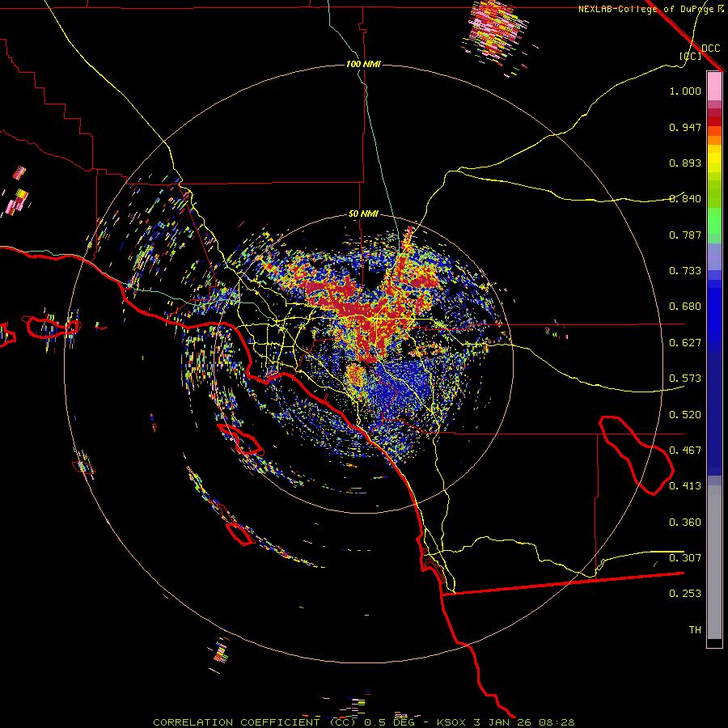This screenshot has height=728, width=728.
Task: Select the 0.573 scale value
Action: 685,379
